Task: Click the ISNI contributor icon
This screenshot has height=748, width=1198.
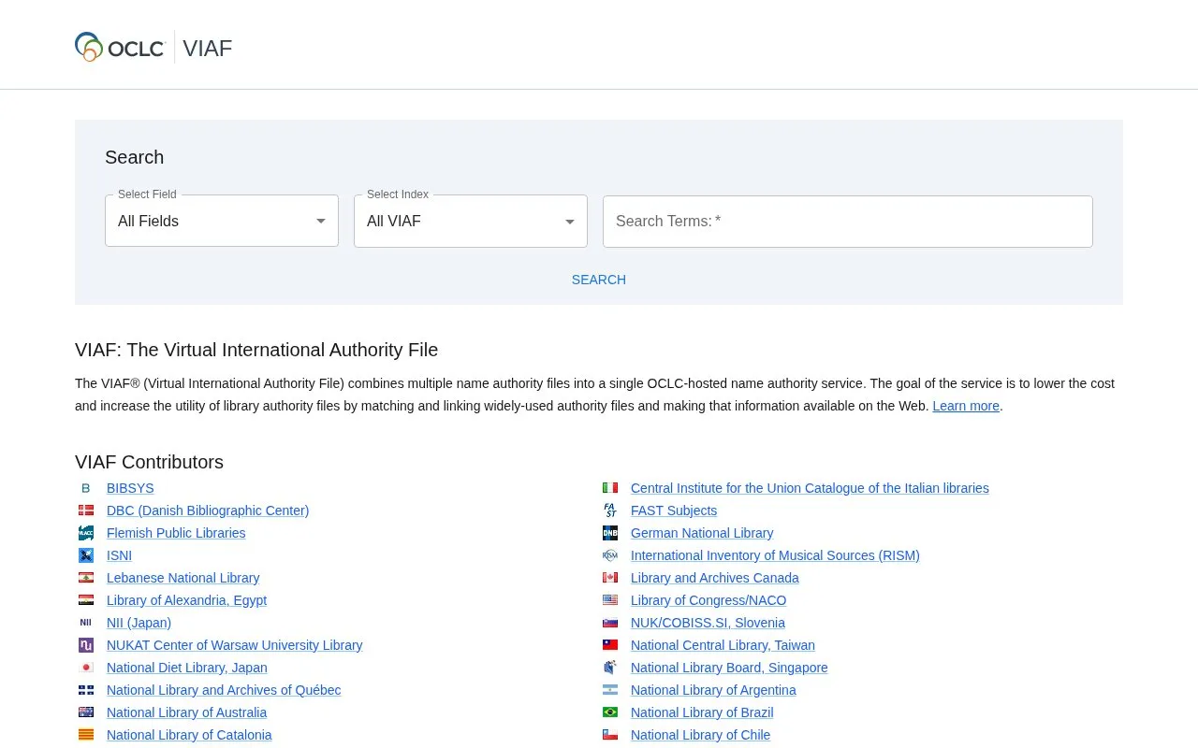Action: pos(86,555)
